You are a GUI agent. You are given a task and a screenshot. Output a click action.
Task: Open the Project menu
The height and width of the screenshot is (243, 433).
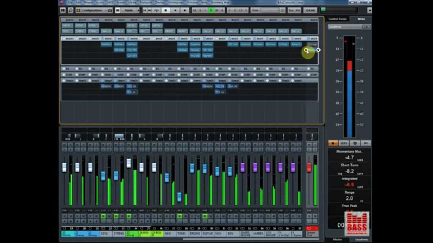(89, 2)
